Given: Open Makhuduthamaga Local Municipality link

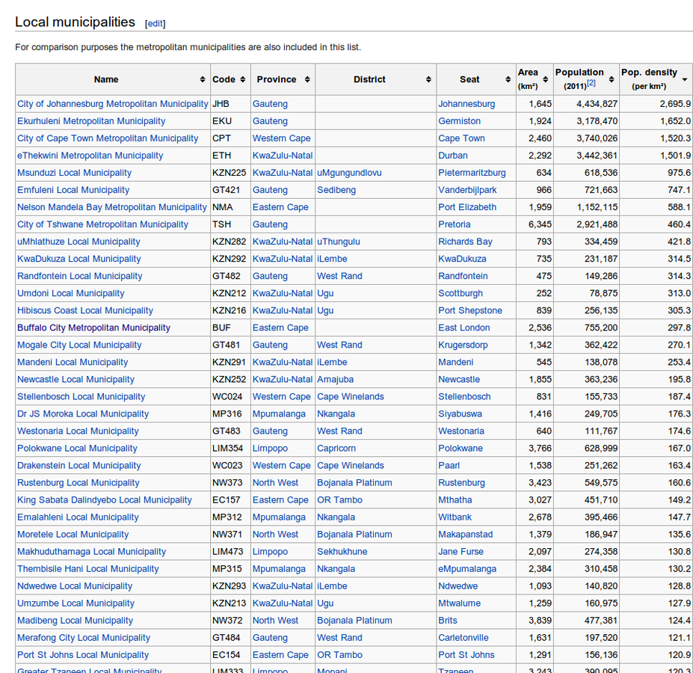Looking at the screenshot, I should (91, 553).
